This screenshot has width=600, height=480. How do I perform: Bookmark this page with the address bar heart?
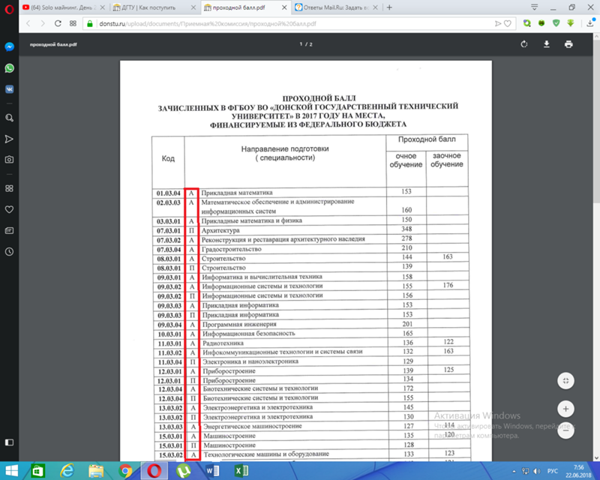coord(508,24)
